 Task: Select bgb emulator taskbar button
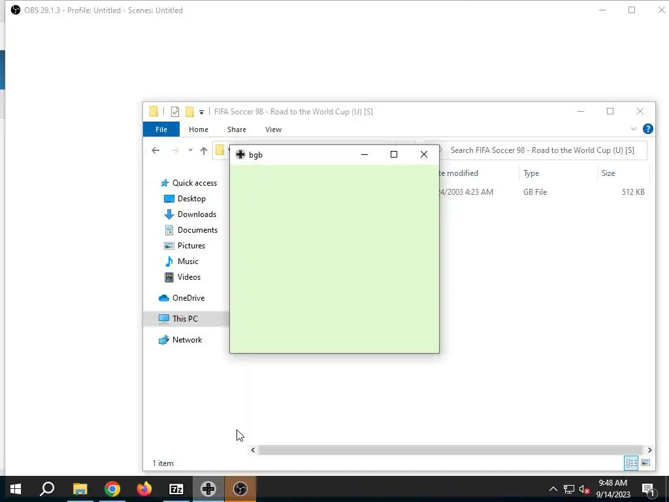click(x=208, y=489)
